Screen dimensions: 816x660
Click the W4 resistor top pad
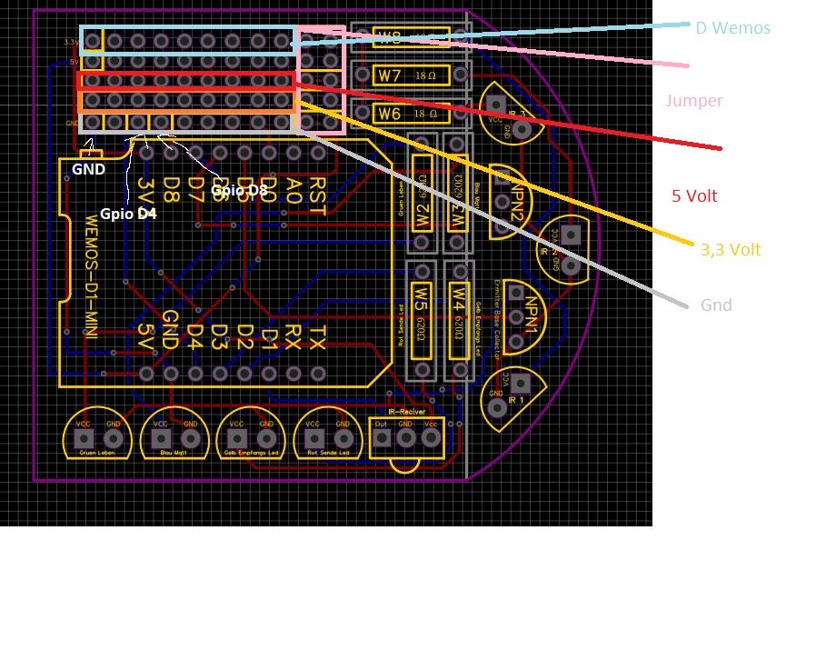click(460, 272)
